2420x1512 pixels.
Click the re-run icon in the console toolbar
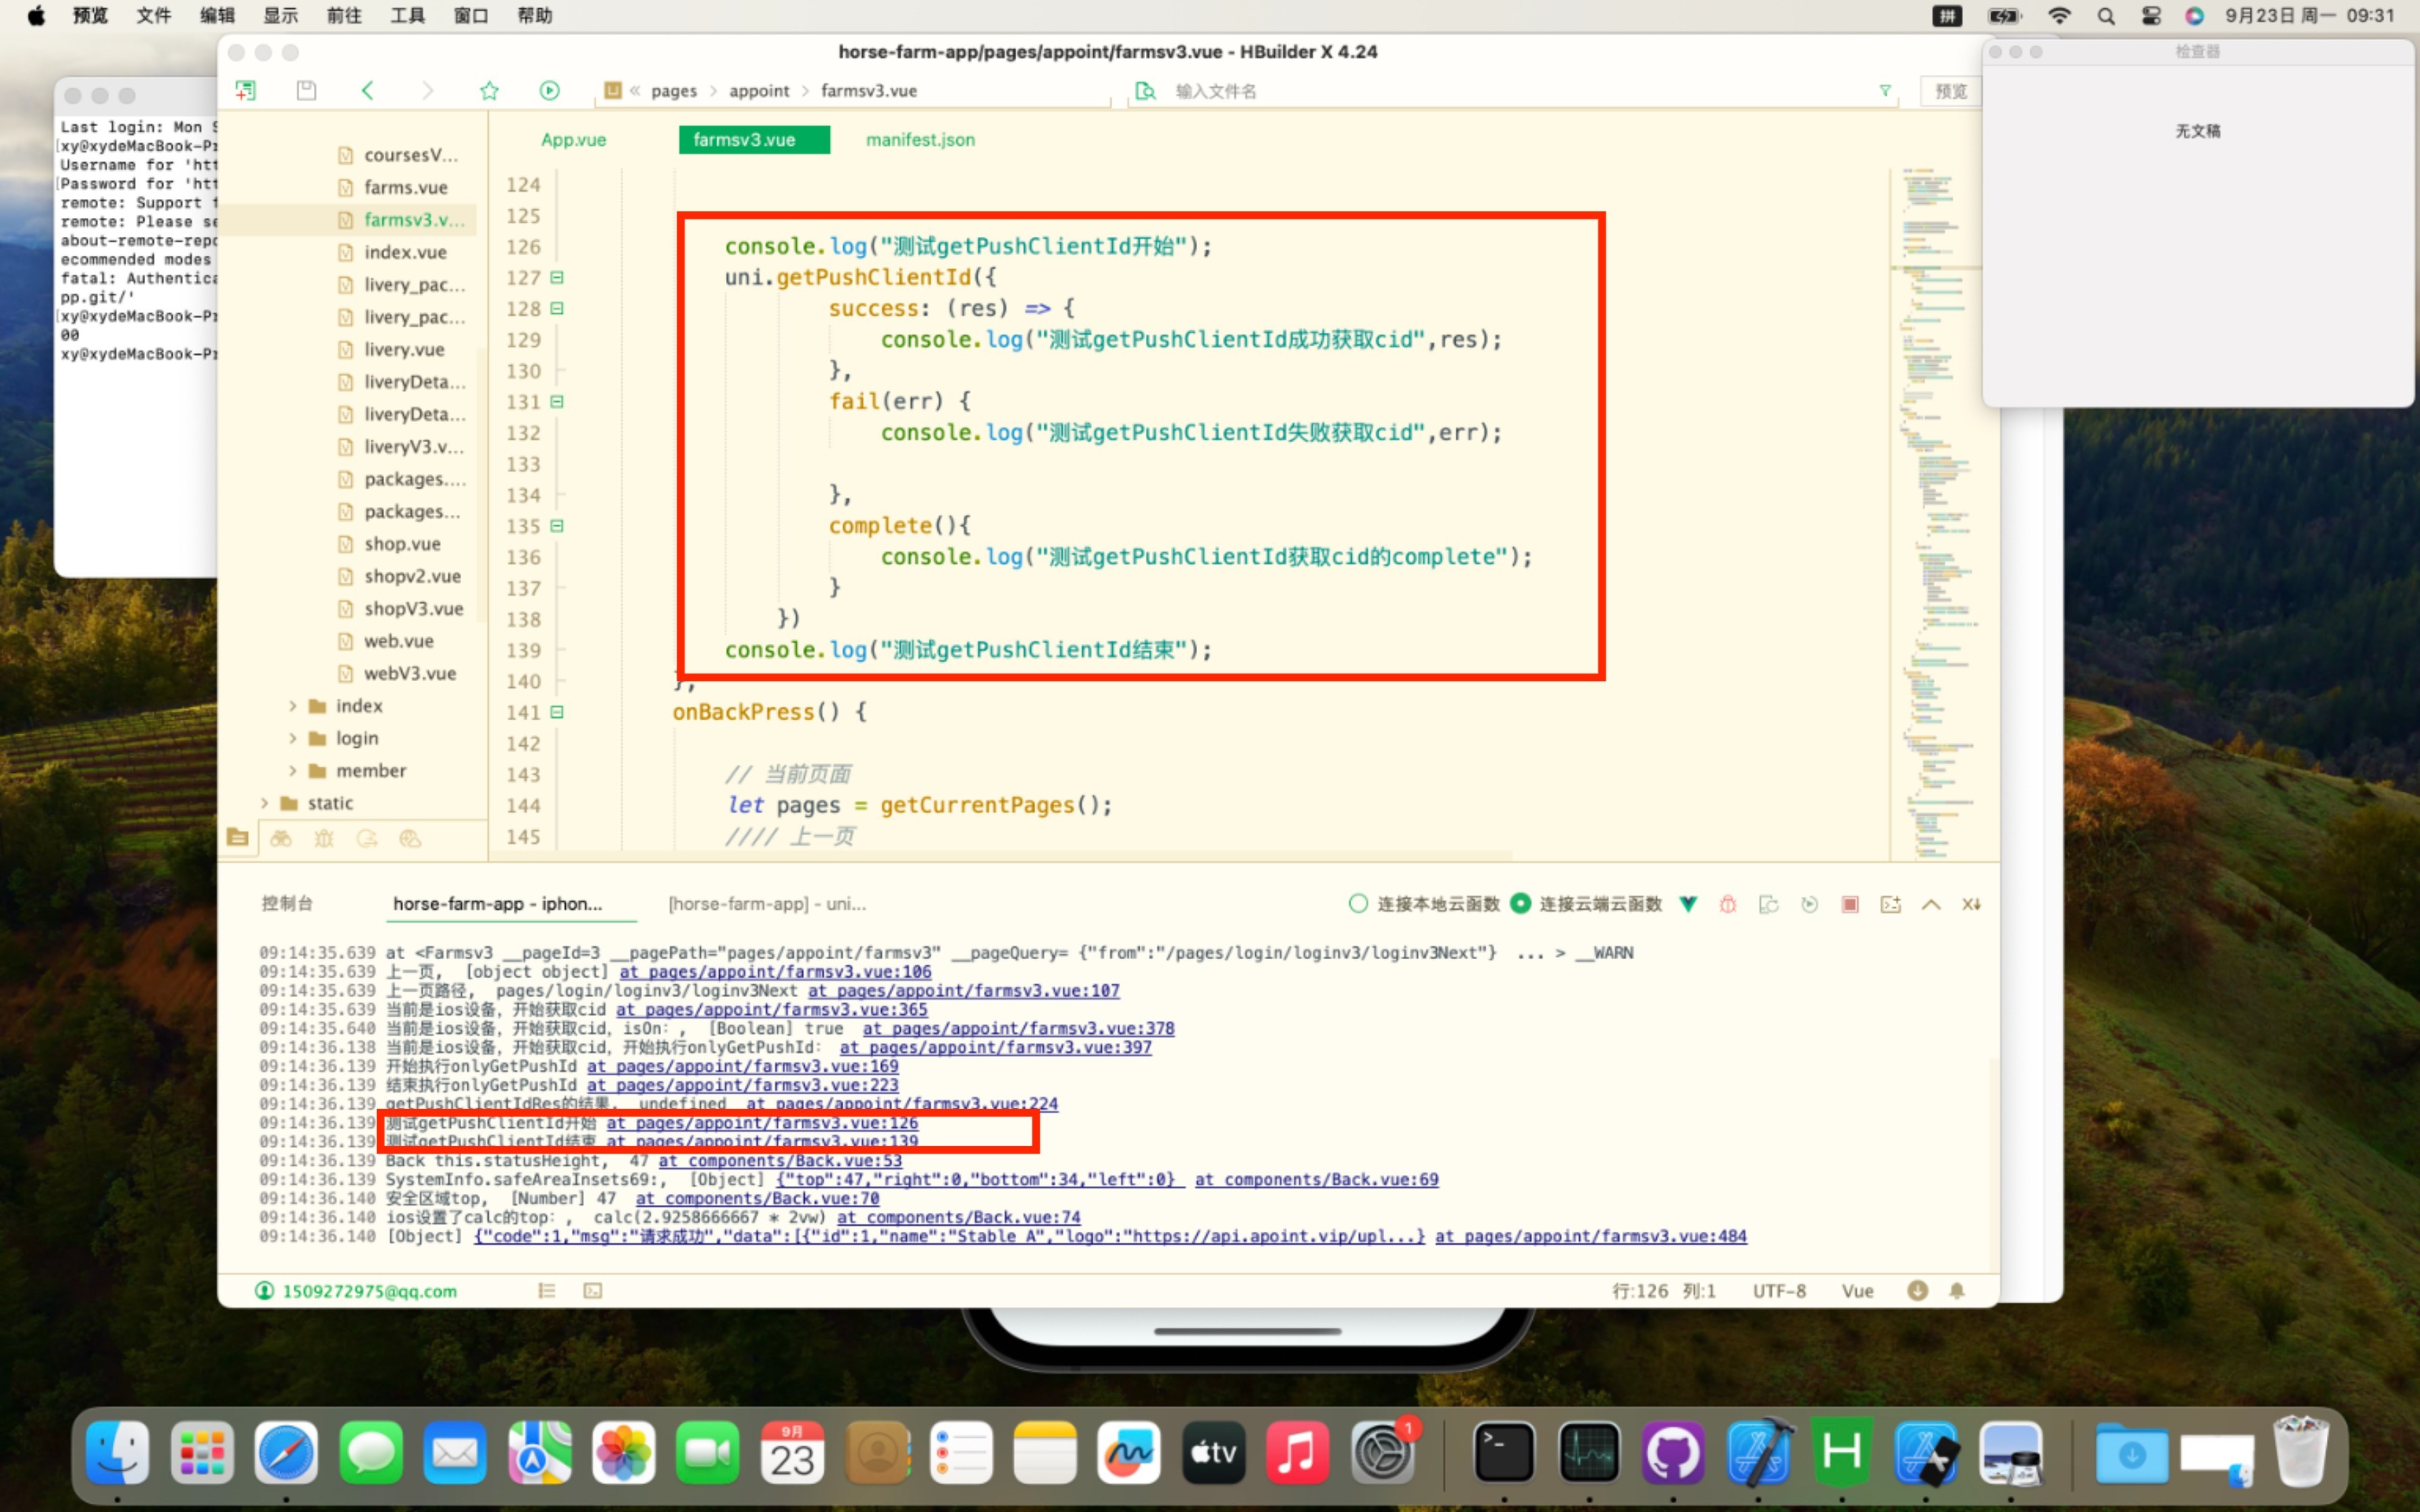[1809, 904]
